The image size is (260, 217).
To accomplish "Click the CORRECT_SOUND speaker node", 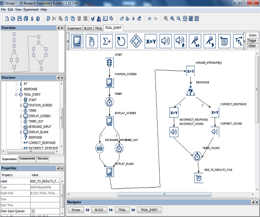I will 215,132.
